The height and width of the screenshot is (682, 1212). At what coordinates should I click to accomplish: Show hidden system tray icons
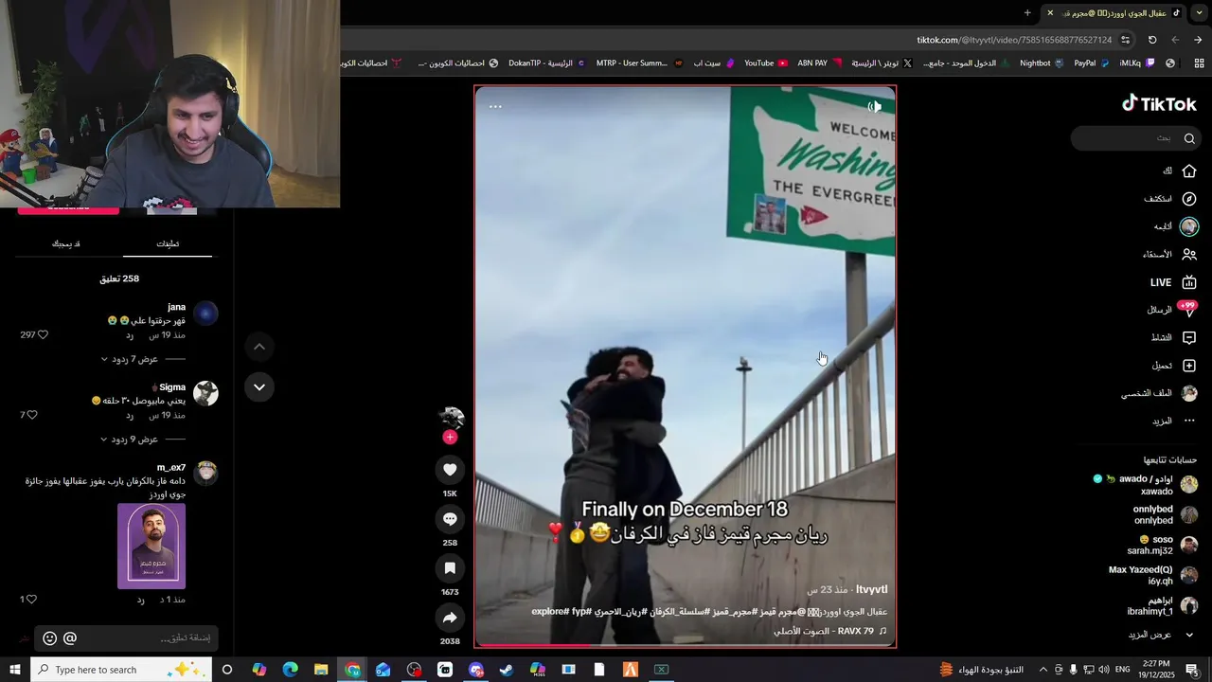1043,670
